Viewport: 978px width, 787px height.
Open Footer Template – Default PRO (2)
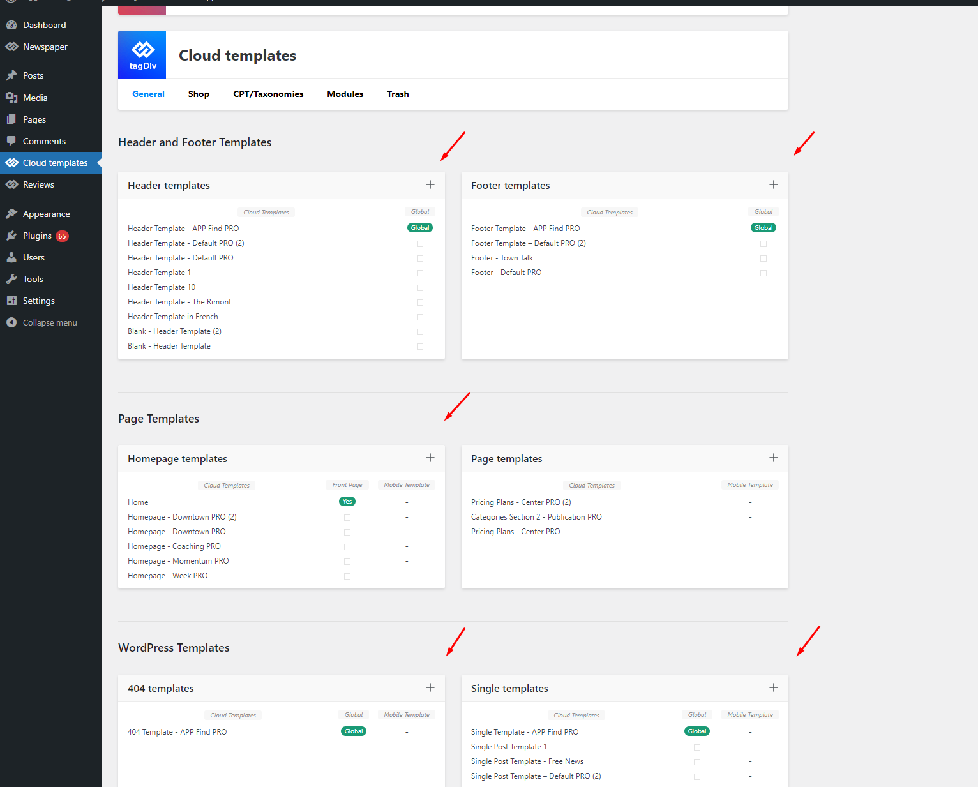point(529,243)
